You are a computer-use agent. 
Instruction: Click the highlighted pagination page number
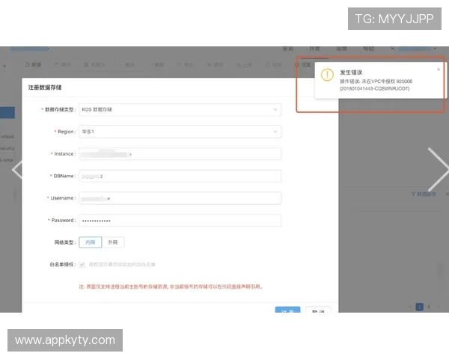[x=419, y=306]
